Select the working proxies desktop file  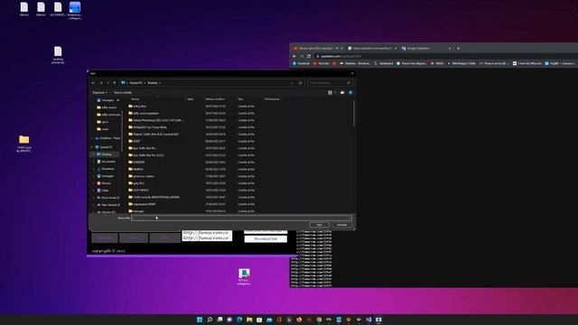coord(58,55)
